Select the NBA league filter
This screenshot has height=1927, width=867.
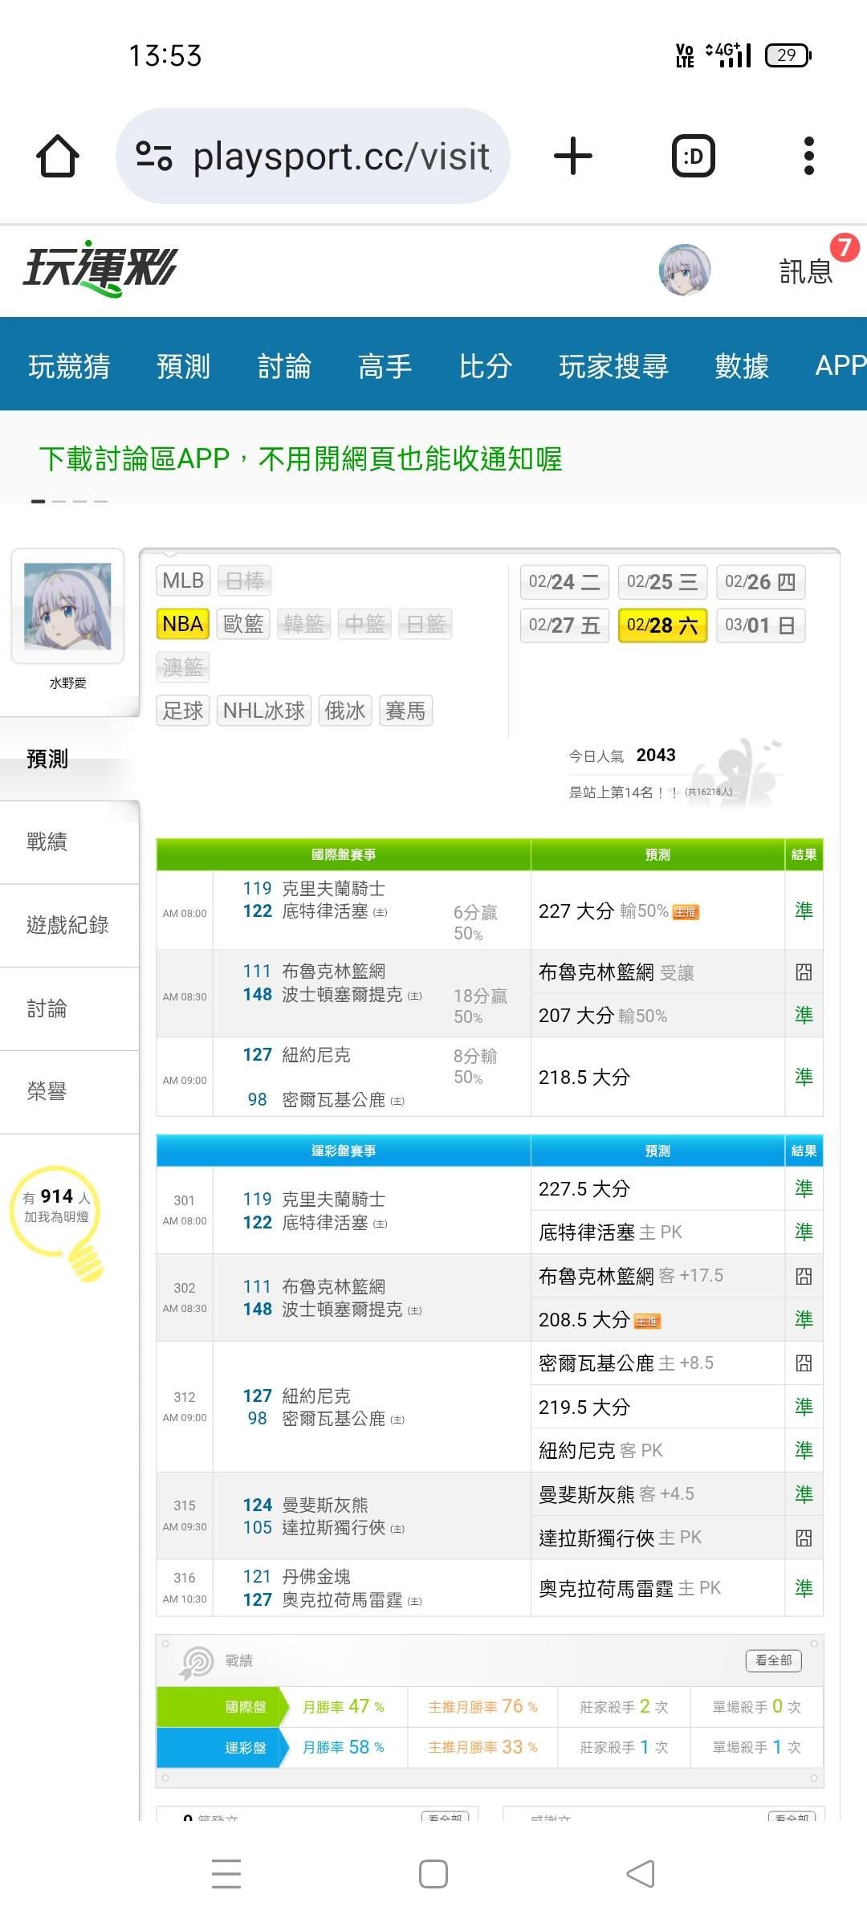pos(183,624)
